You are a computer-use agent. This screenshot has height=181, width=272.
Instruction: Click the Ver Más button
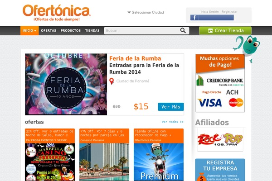coord(171,107)
